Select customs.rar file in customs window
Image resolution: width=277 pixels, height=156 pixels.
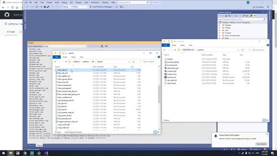[x=207, y=77]
